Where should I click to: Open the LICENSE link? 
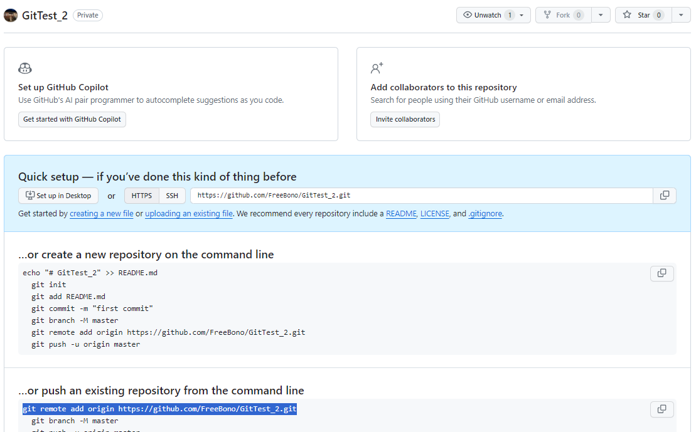pos(434,213)
